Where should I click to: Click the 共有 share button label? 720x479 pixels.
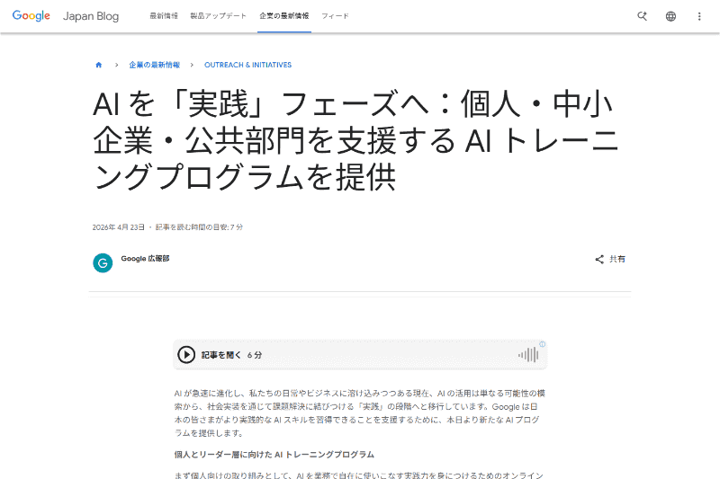click(x=617, y=260)
